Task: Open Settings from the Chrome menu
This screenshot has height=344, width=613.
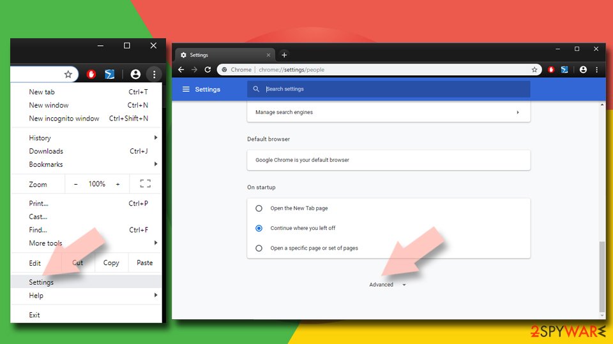Action: pos(86,282)
